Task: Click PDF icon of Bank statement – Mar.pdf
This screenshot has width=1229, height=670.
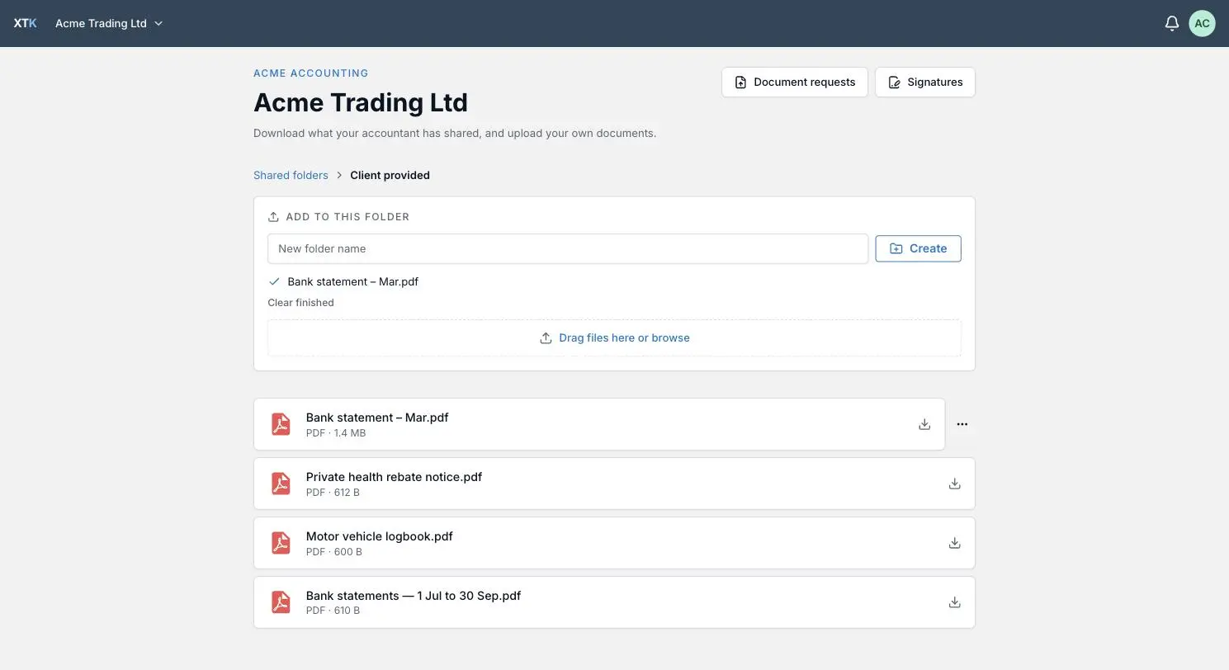Action: click(281, 424)
